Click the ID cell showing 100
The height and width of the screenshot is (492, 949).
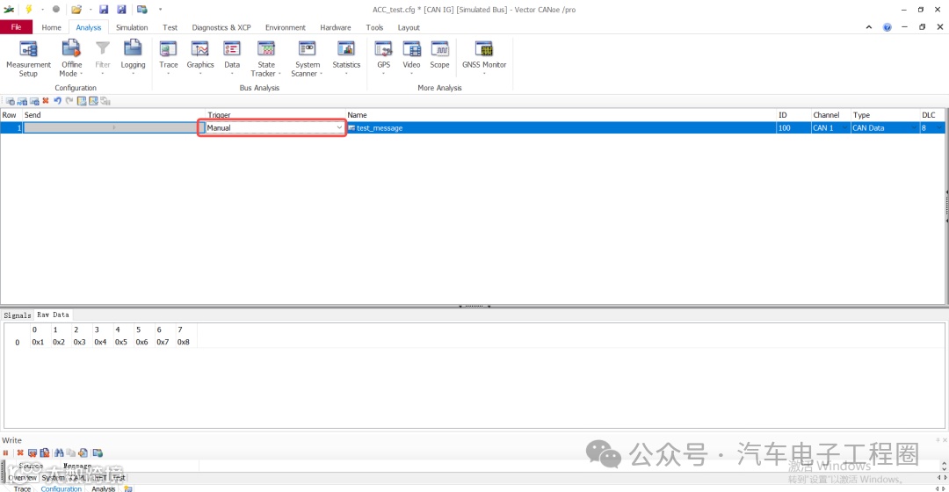click(793, 127)
